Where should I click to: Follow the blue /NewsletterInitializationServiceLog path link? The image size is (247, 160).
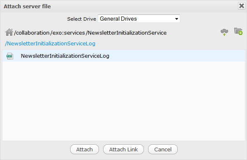coord(50,43)
